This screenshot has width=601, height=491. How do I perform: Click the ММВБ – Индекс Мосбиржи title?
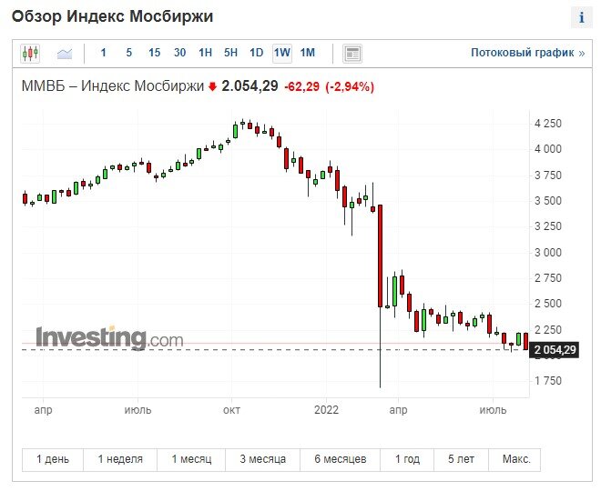(113, 86)
